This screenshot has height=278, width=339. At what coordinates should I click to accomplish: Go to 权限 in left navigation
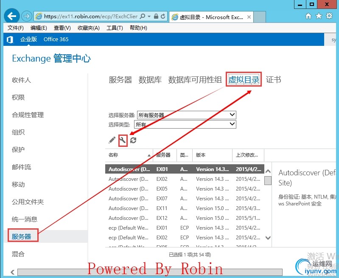tap(18, 98)
